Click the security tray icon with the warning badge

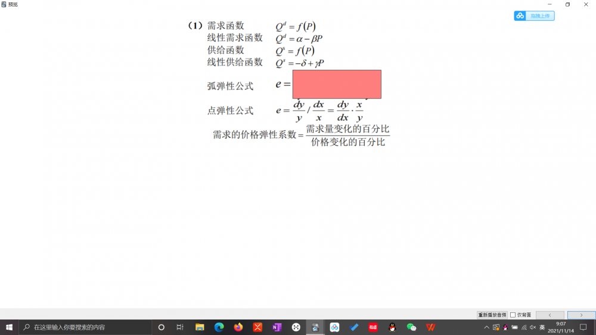pos(496,327)
